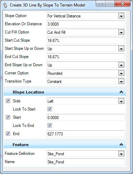Image resolution: width=133 pixels, height=174 pixels.
Task: Click the End Cut Slope field
Action: tap(85, 57)
